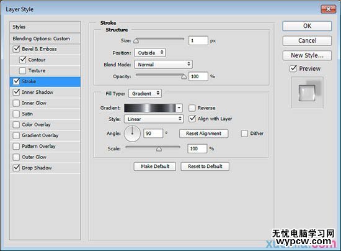The width and height of the screenshot is (341, 251).
Task: Click the style preview thumbnail
Action: (x=307, y=93)
